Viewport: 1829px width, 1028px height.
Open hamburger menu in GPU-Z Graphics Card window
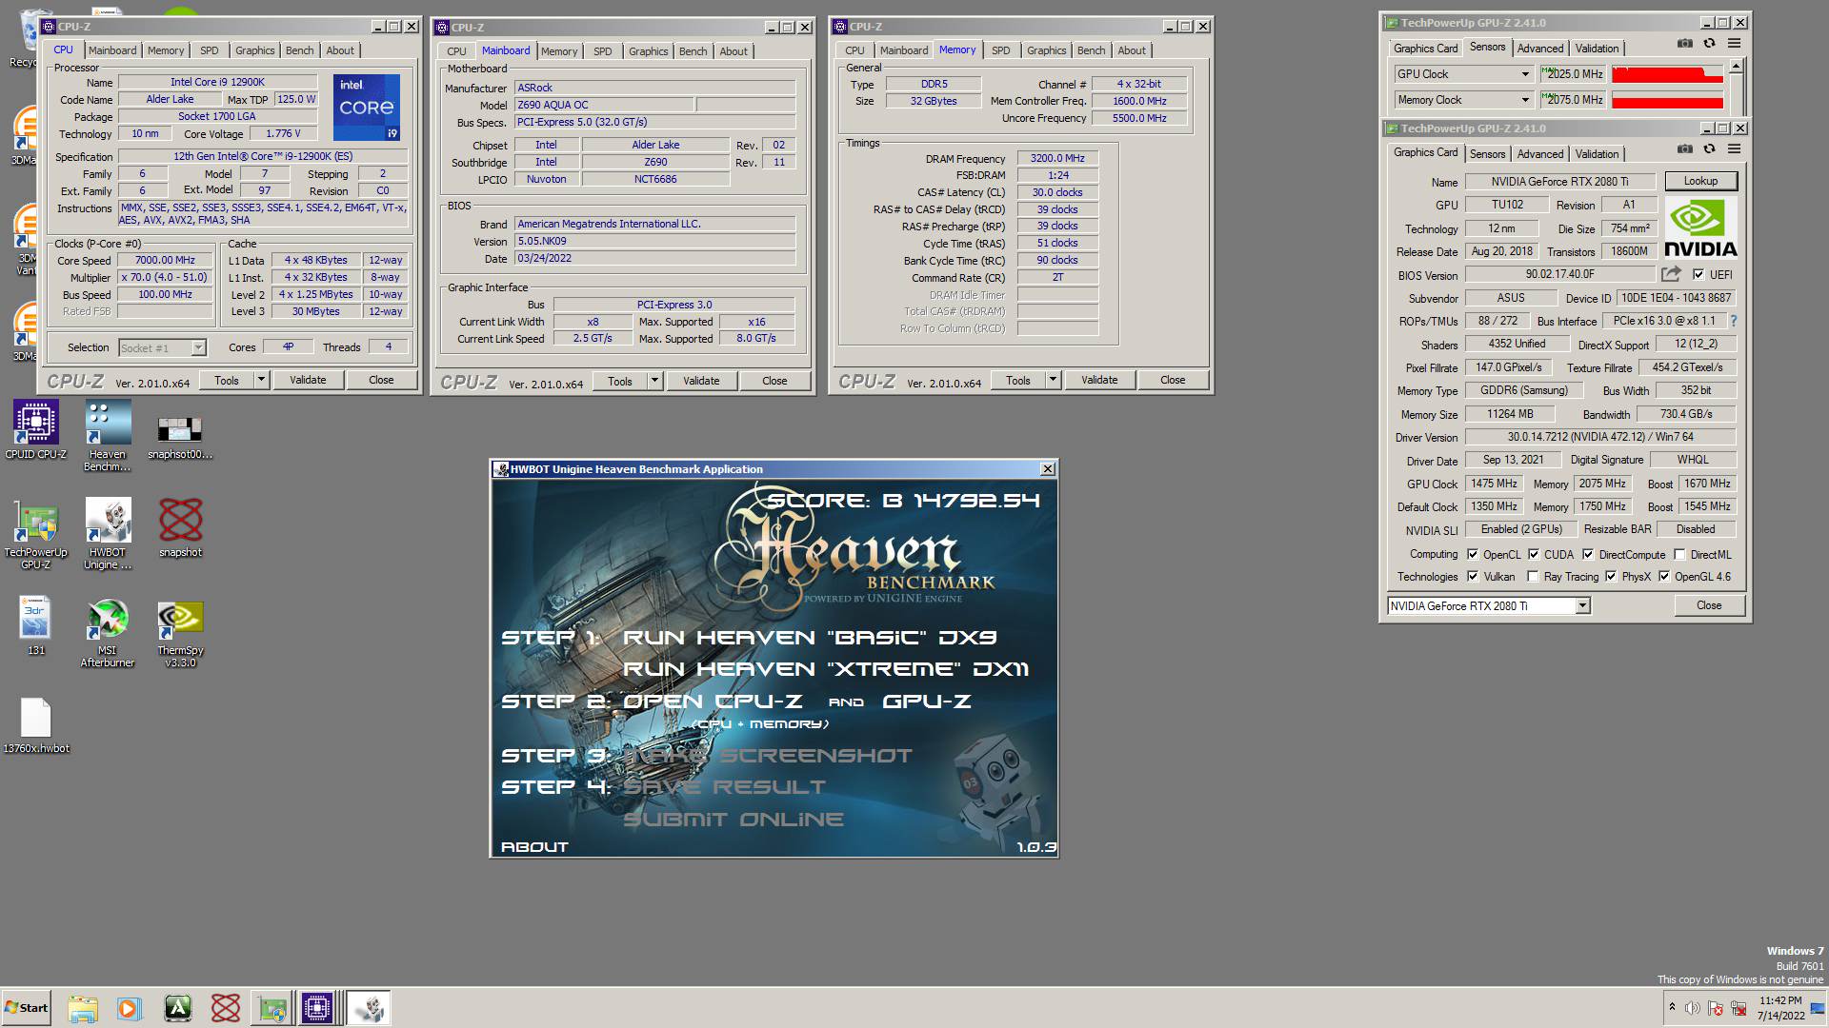point(1734,149)
